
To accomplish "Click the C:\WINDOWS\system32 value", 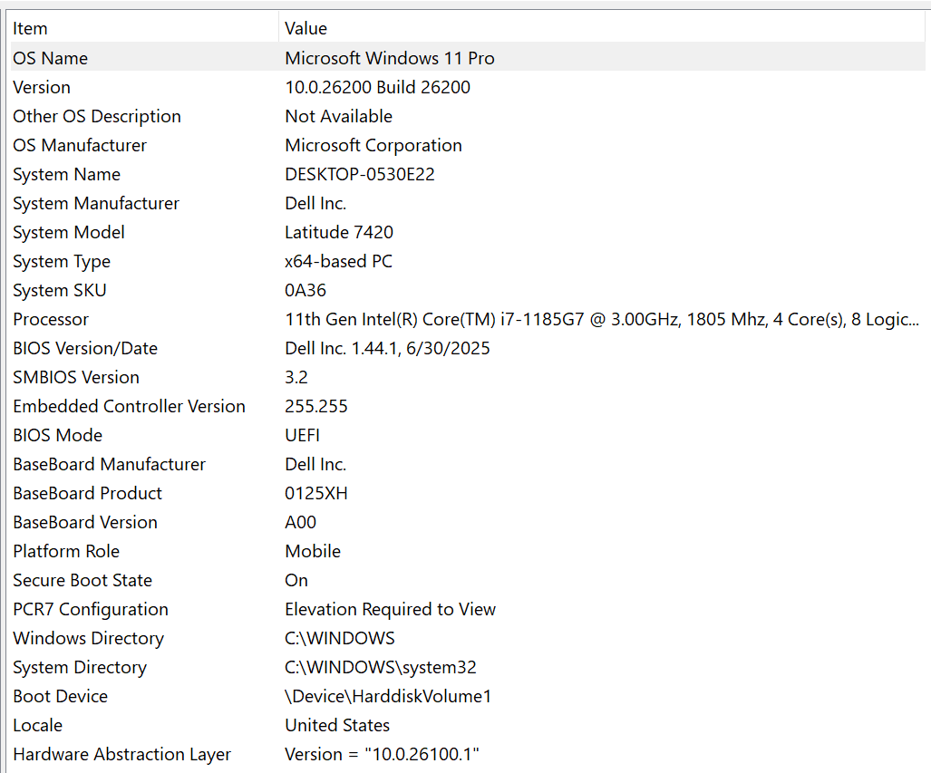I will [381, 668].
